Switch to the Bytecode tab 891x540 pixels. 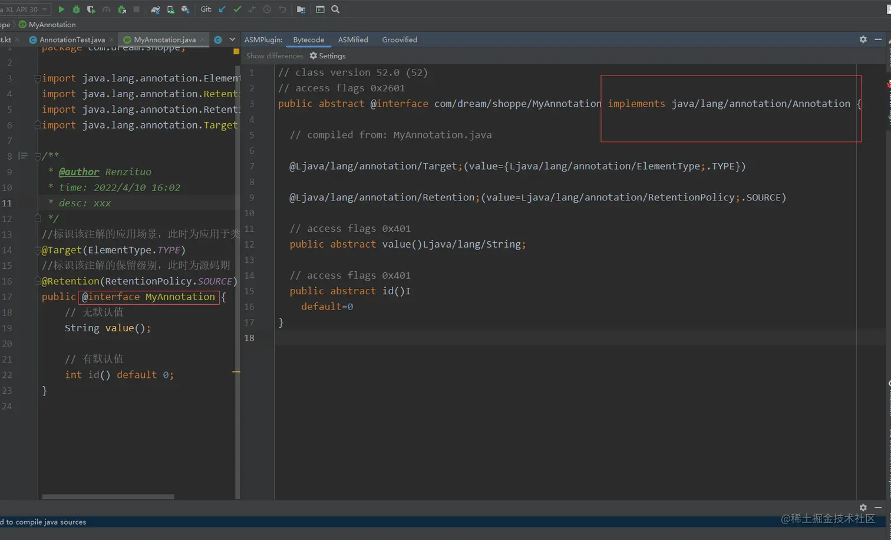(x=309, y=39)
